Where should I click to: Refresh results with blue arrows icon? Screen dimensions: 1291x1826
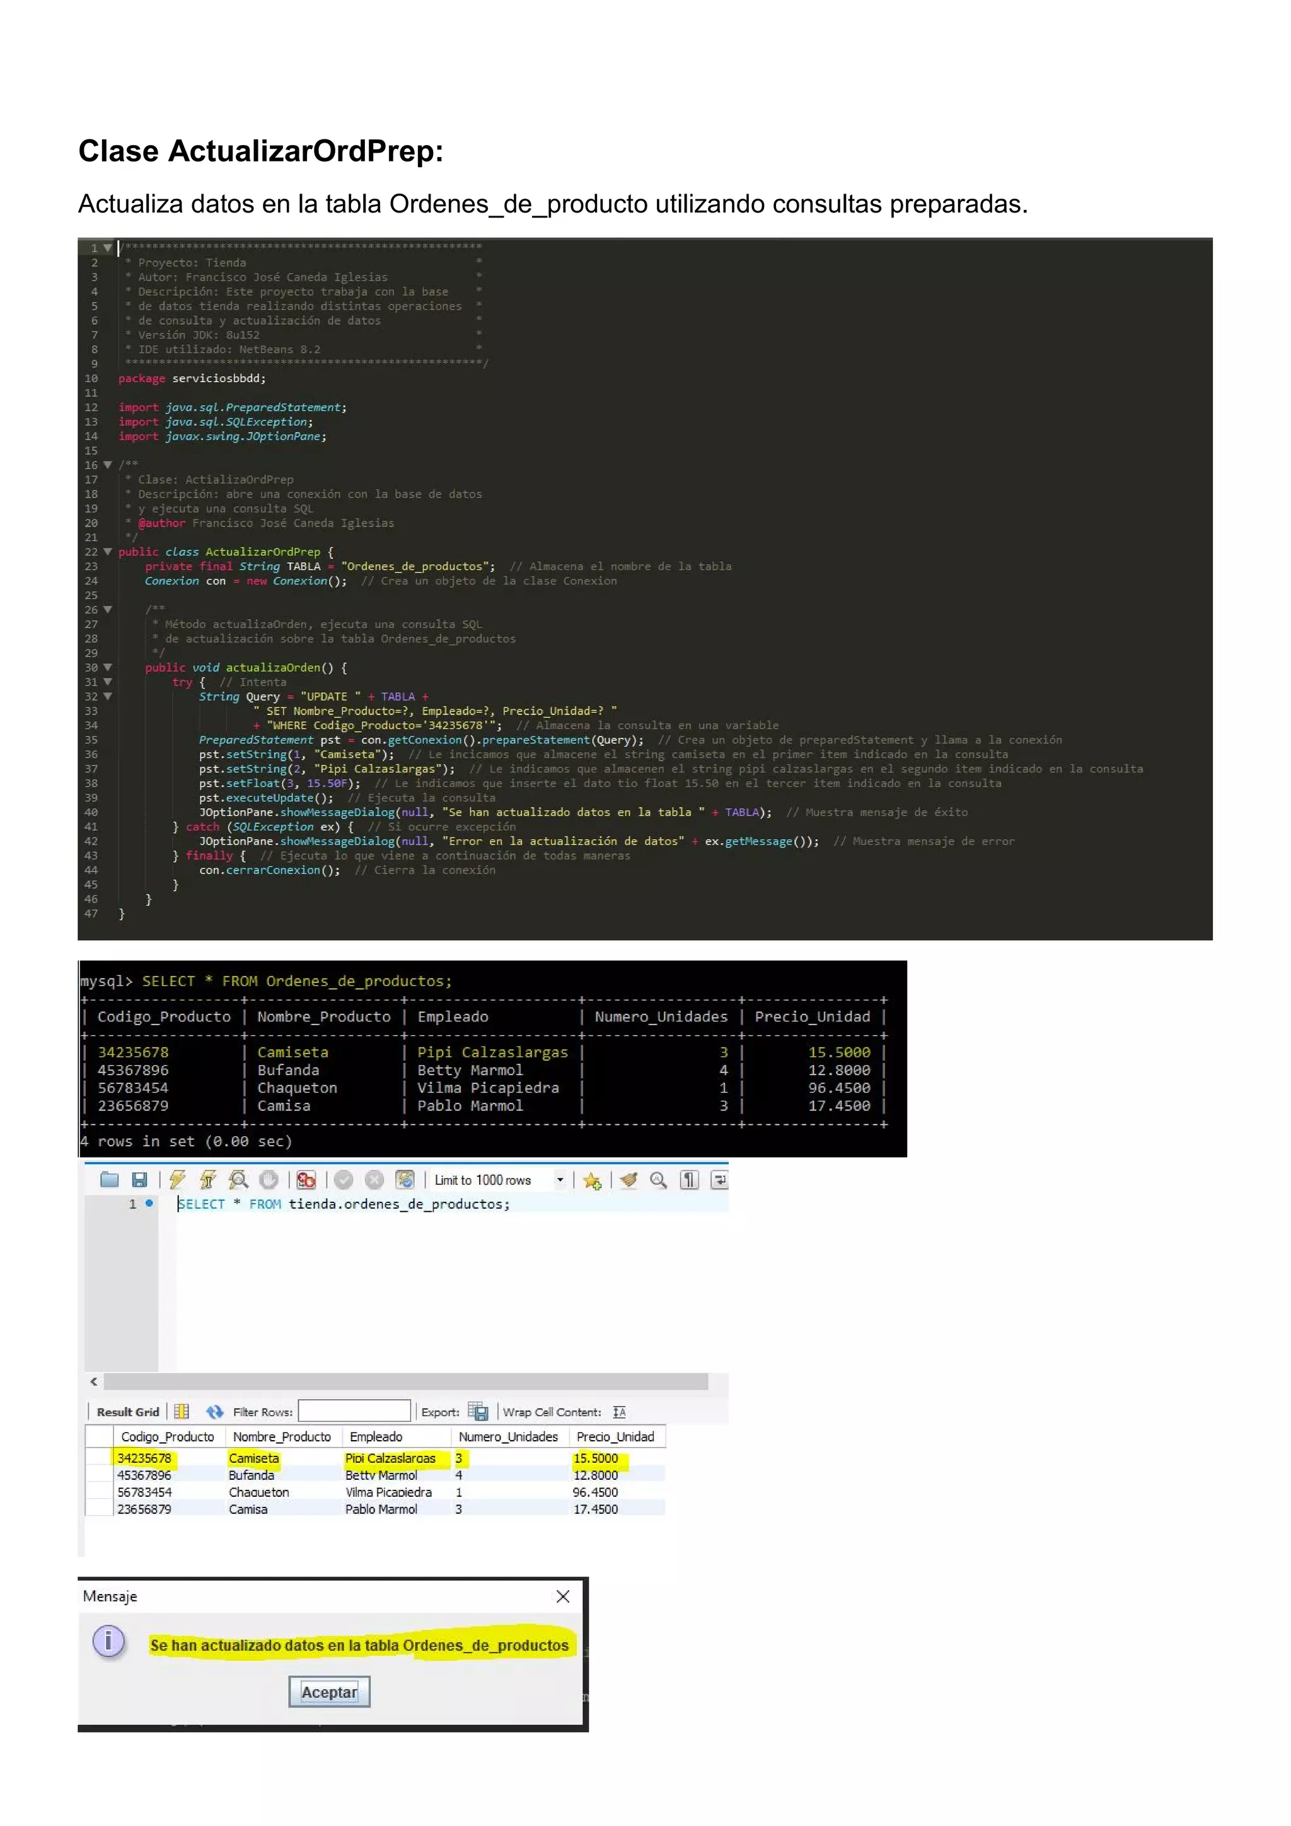214,1412
